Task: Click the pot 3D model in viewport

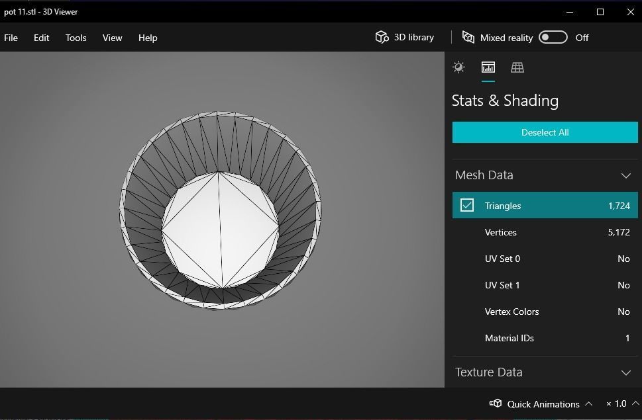Action: pos(220,210)
